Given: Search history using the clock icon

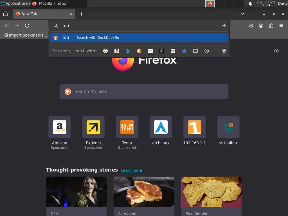Looking at the screenshot, I should pyautogui.click(x=207, y=51).
